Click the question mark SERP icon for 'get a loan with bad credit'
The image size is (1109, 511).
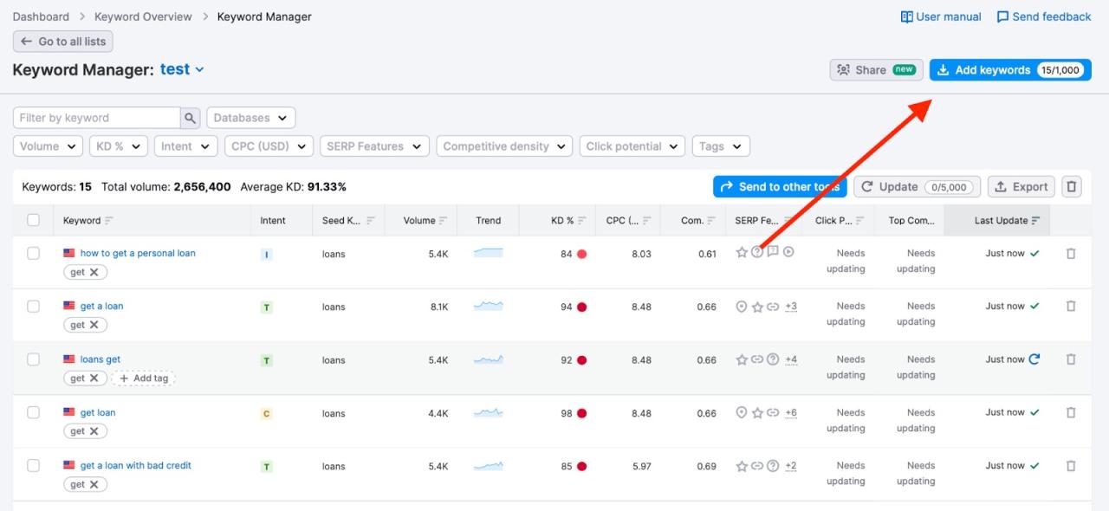click(773, 466)
